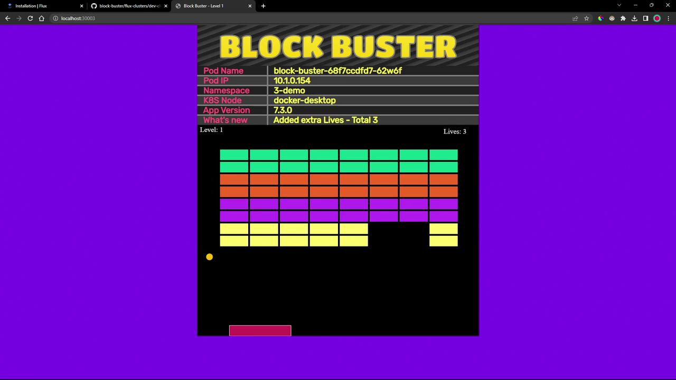Click pod name "block-buster-68f7ccdfd7-62w6f"
The height and width of the screenshot is (380, 676).
tap(337, 71)
